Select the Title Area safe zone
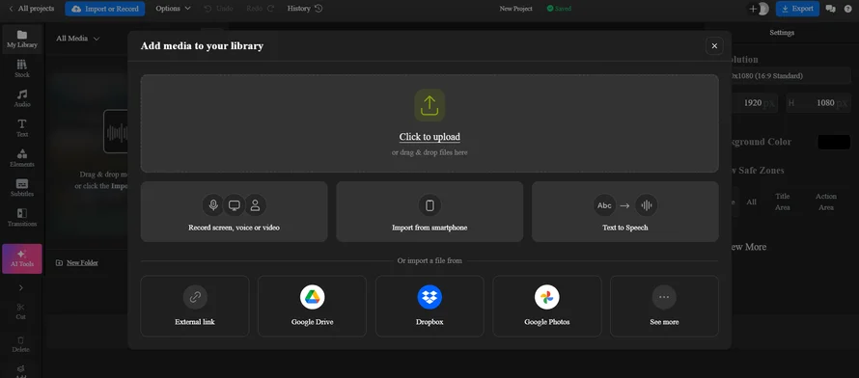This screenshot has height=378, width=859. (783, 202)
